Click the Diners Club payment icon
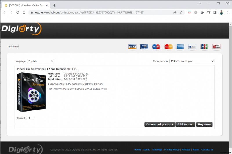The width and height of the screenshot is (232, 154). click(192, 47)
